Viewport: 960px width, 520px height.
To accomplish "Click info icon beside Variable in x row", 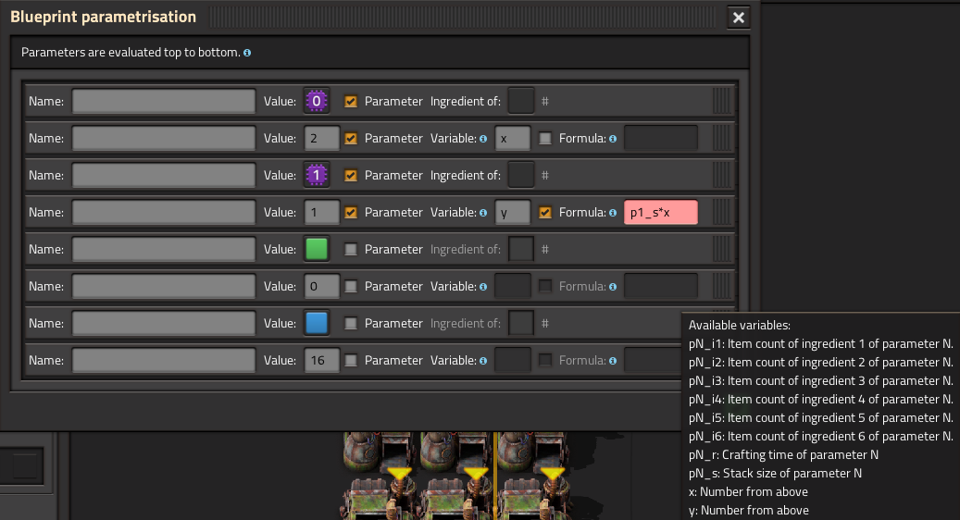I will [484, 138].
